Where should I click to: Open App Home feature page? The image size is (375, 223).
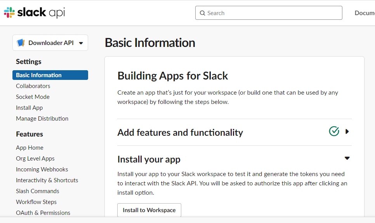30,148
